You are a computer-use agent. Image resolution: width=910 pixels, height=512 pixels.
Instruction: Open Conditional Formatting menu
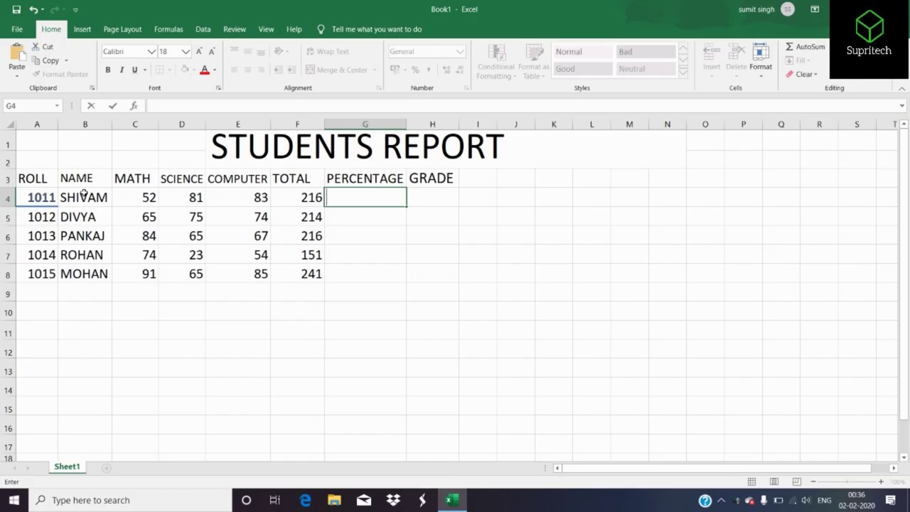pyautogui.click(x=496, y=62)
